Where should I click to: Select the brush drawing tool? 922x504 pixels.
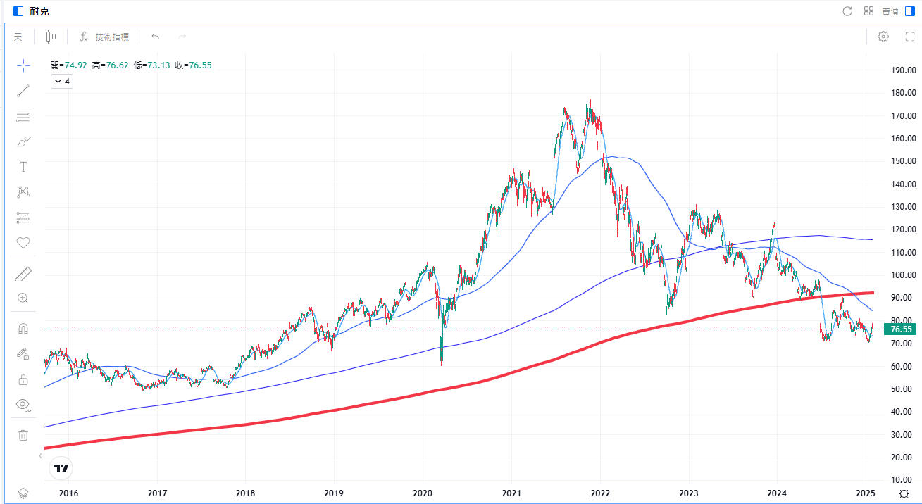[23, 141]
